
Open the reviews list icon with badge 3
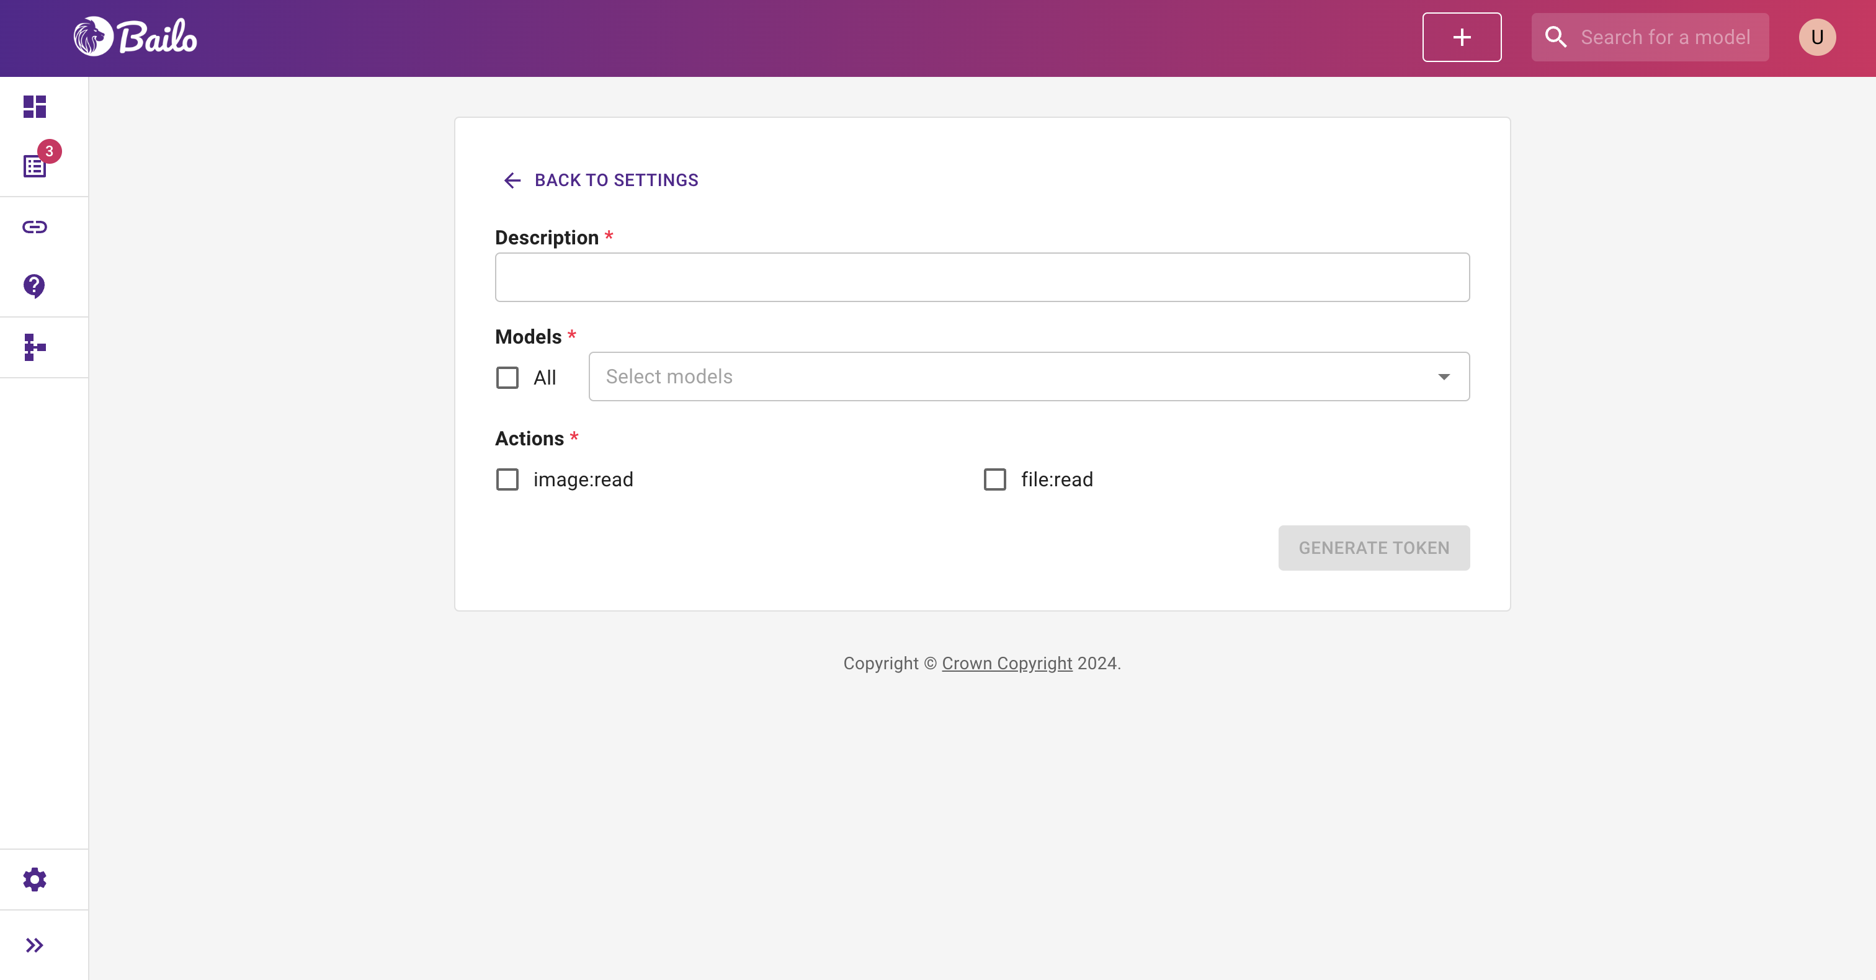click(34, 166)
